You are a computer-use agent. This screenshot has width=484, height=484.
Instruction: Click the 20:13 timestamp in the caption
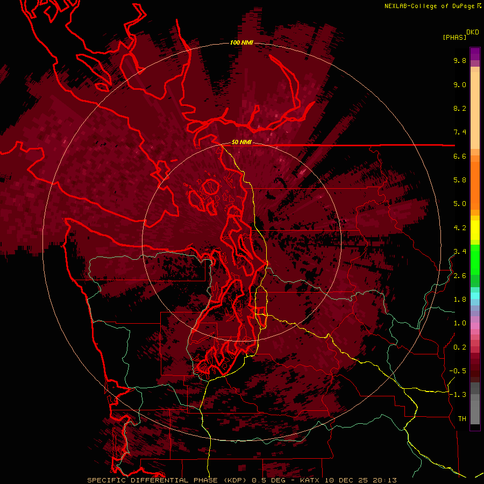384,480
